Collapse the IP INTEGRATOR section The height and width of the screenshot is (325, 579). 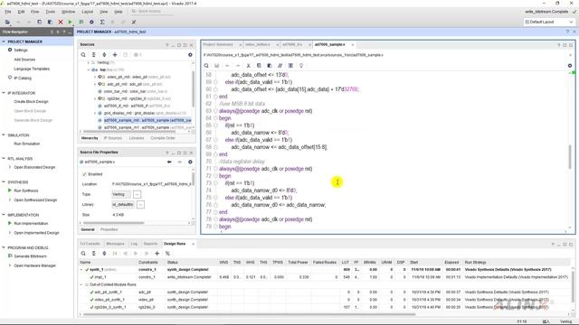4,93
